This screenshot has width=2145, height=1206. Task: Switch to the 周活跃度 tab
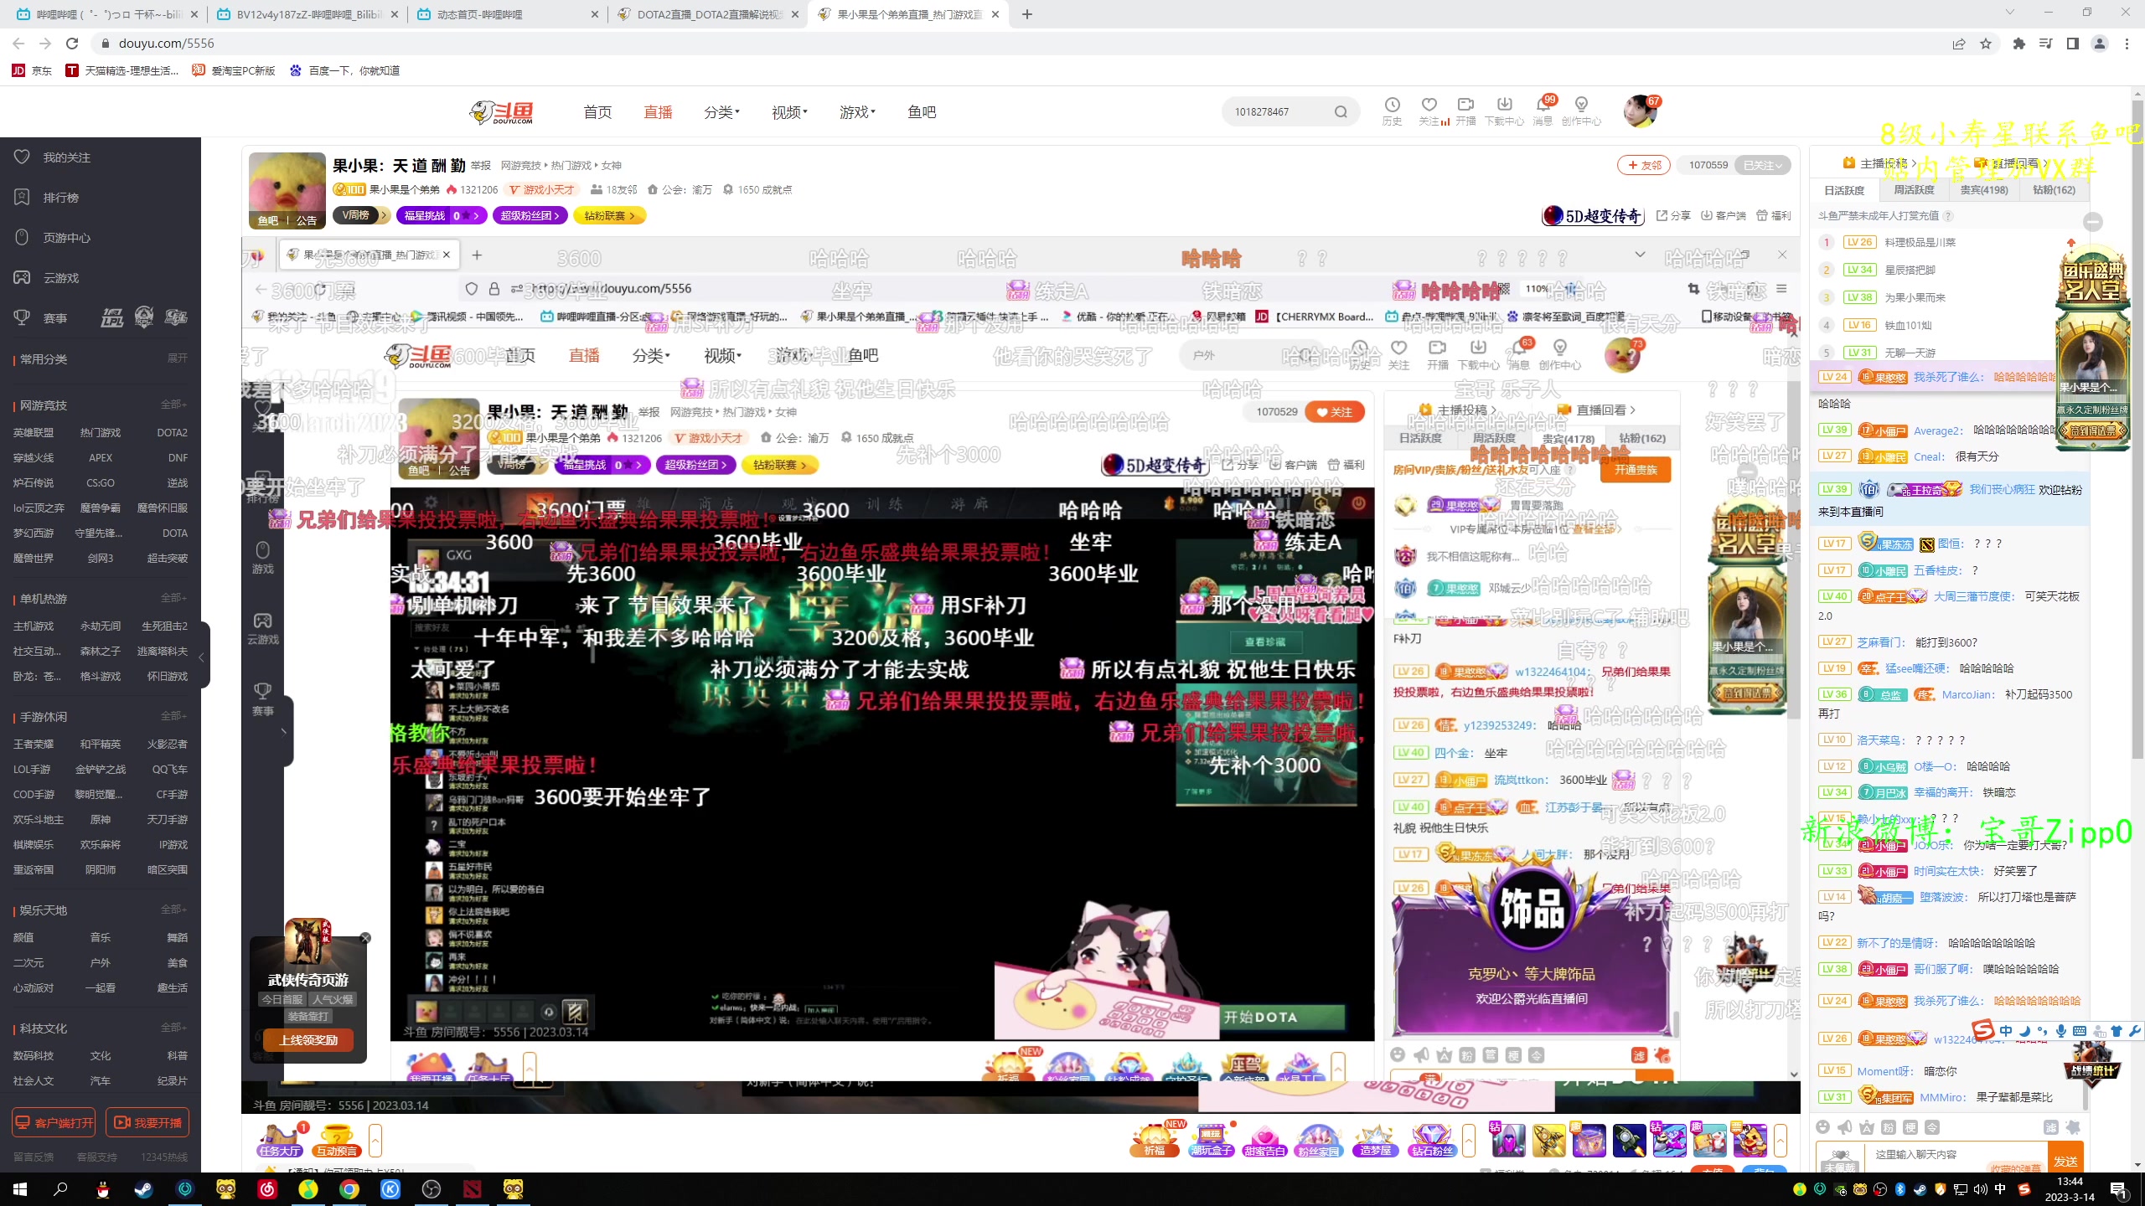tap(1915, 190)
